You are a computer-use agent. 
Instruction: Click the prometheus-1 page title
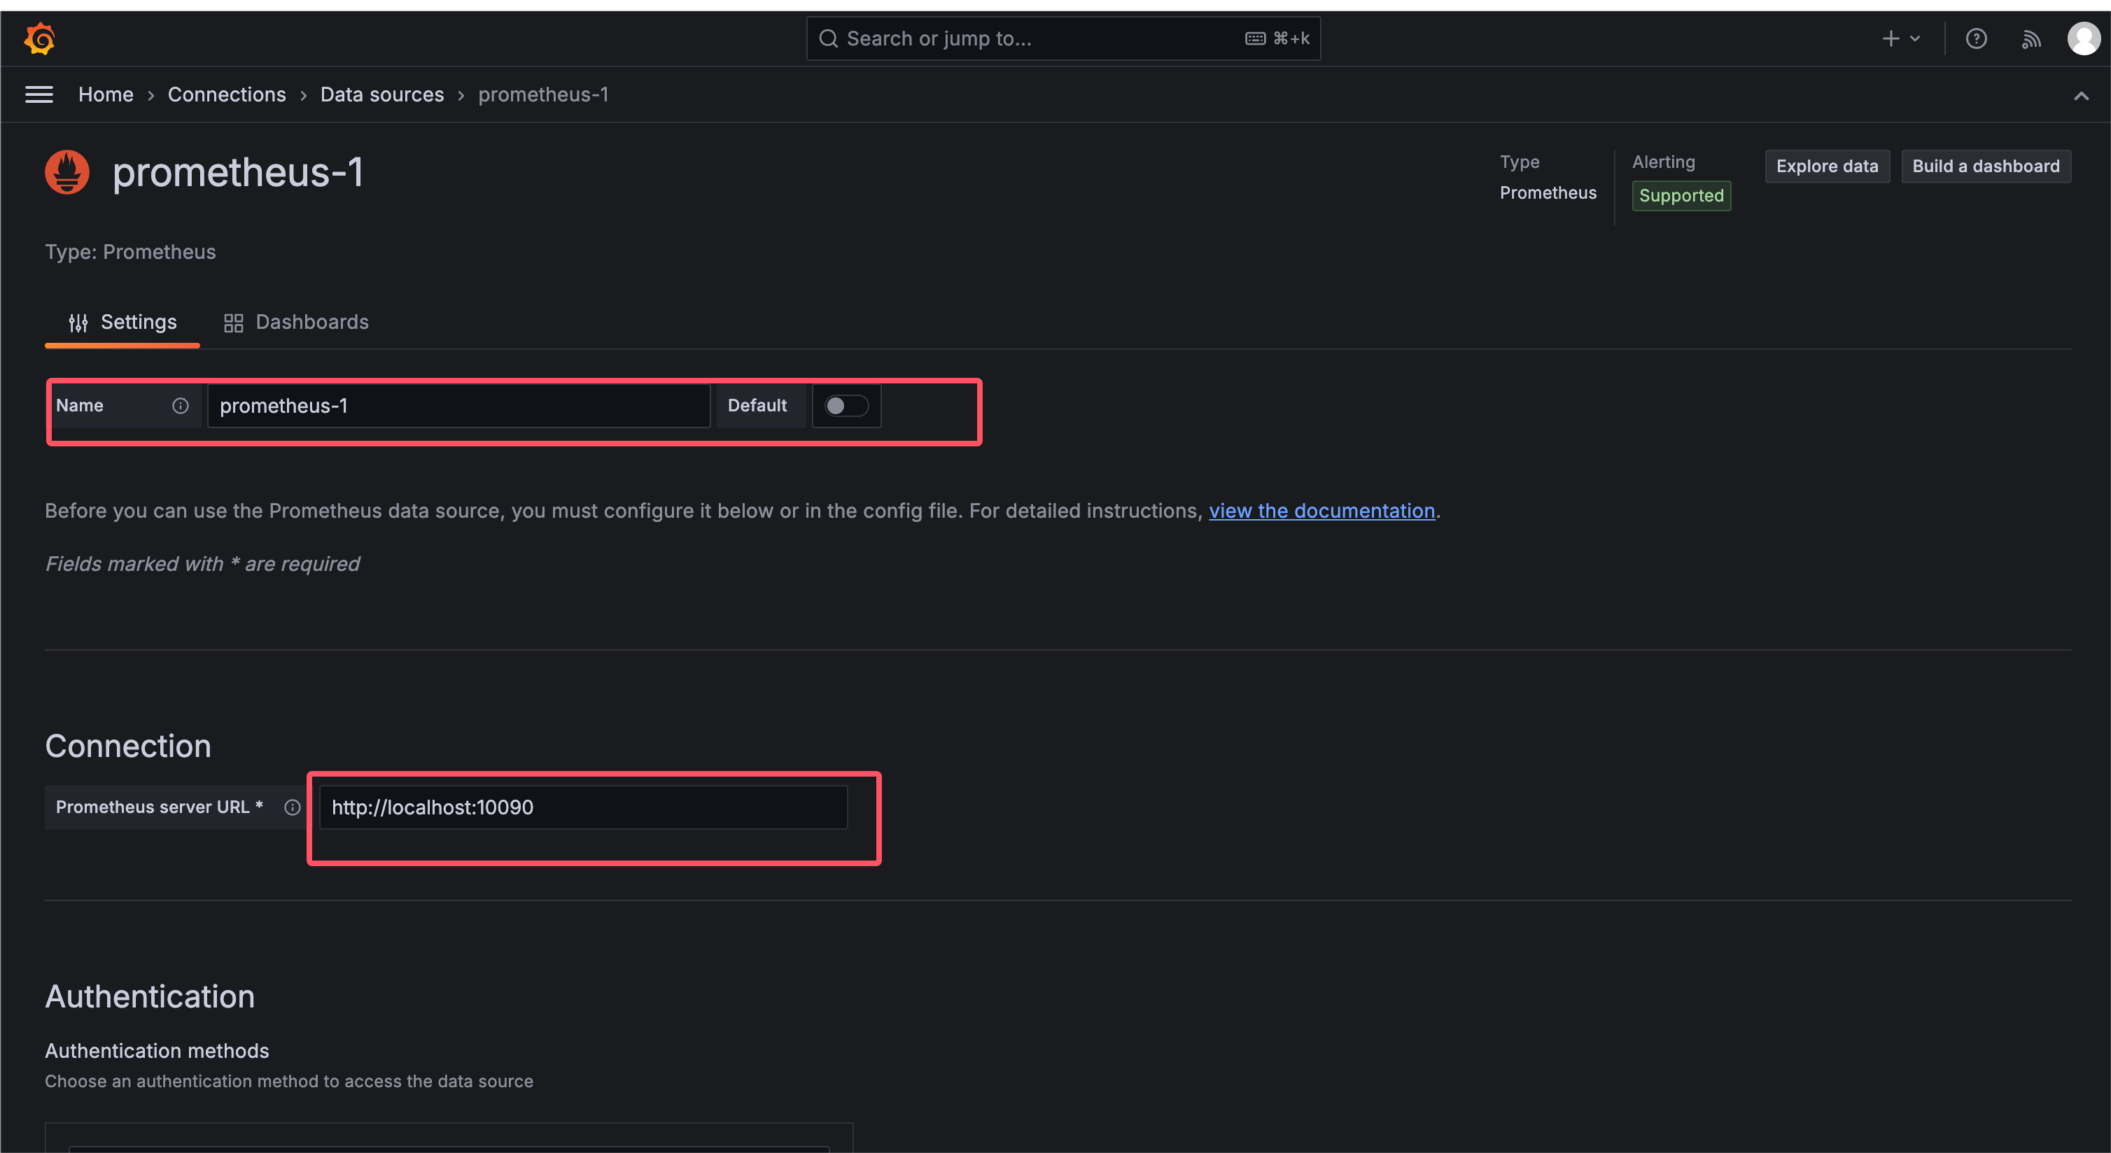(238, 172)
